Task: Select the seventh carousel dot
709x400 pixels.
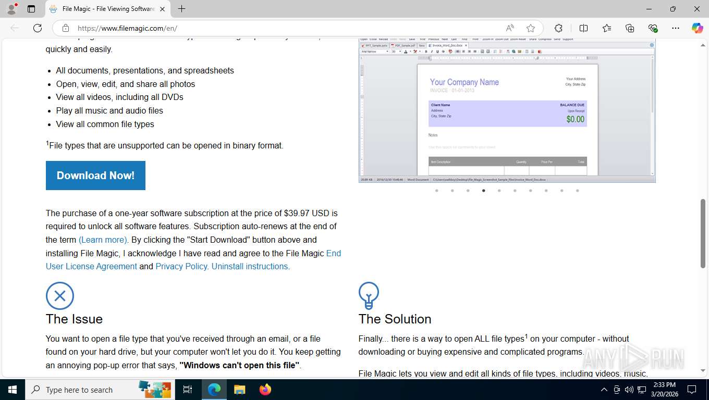Action: point(531,191)
